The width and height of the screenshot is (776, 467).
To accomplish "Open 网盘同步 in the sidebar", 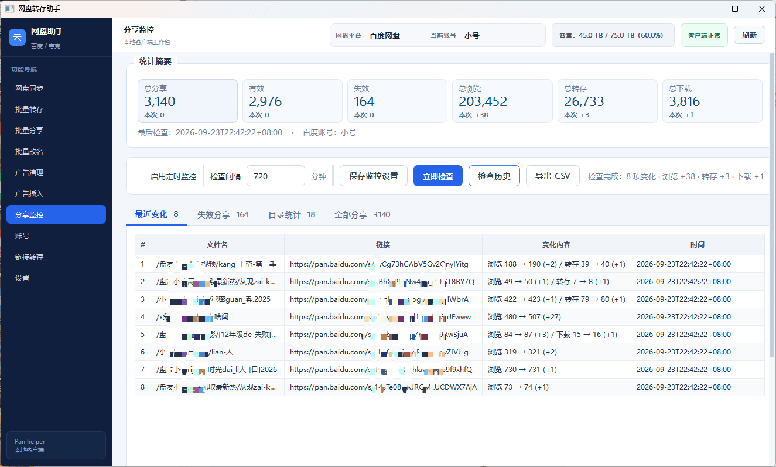I will click(x=56, y=88).
